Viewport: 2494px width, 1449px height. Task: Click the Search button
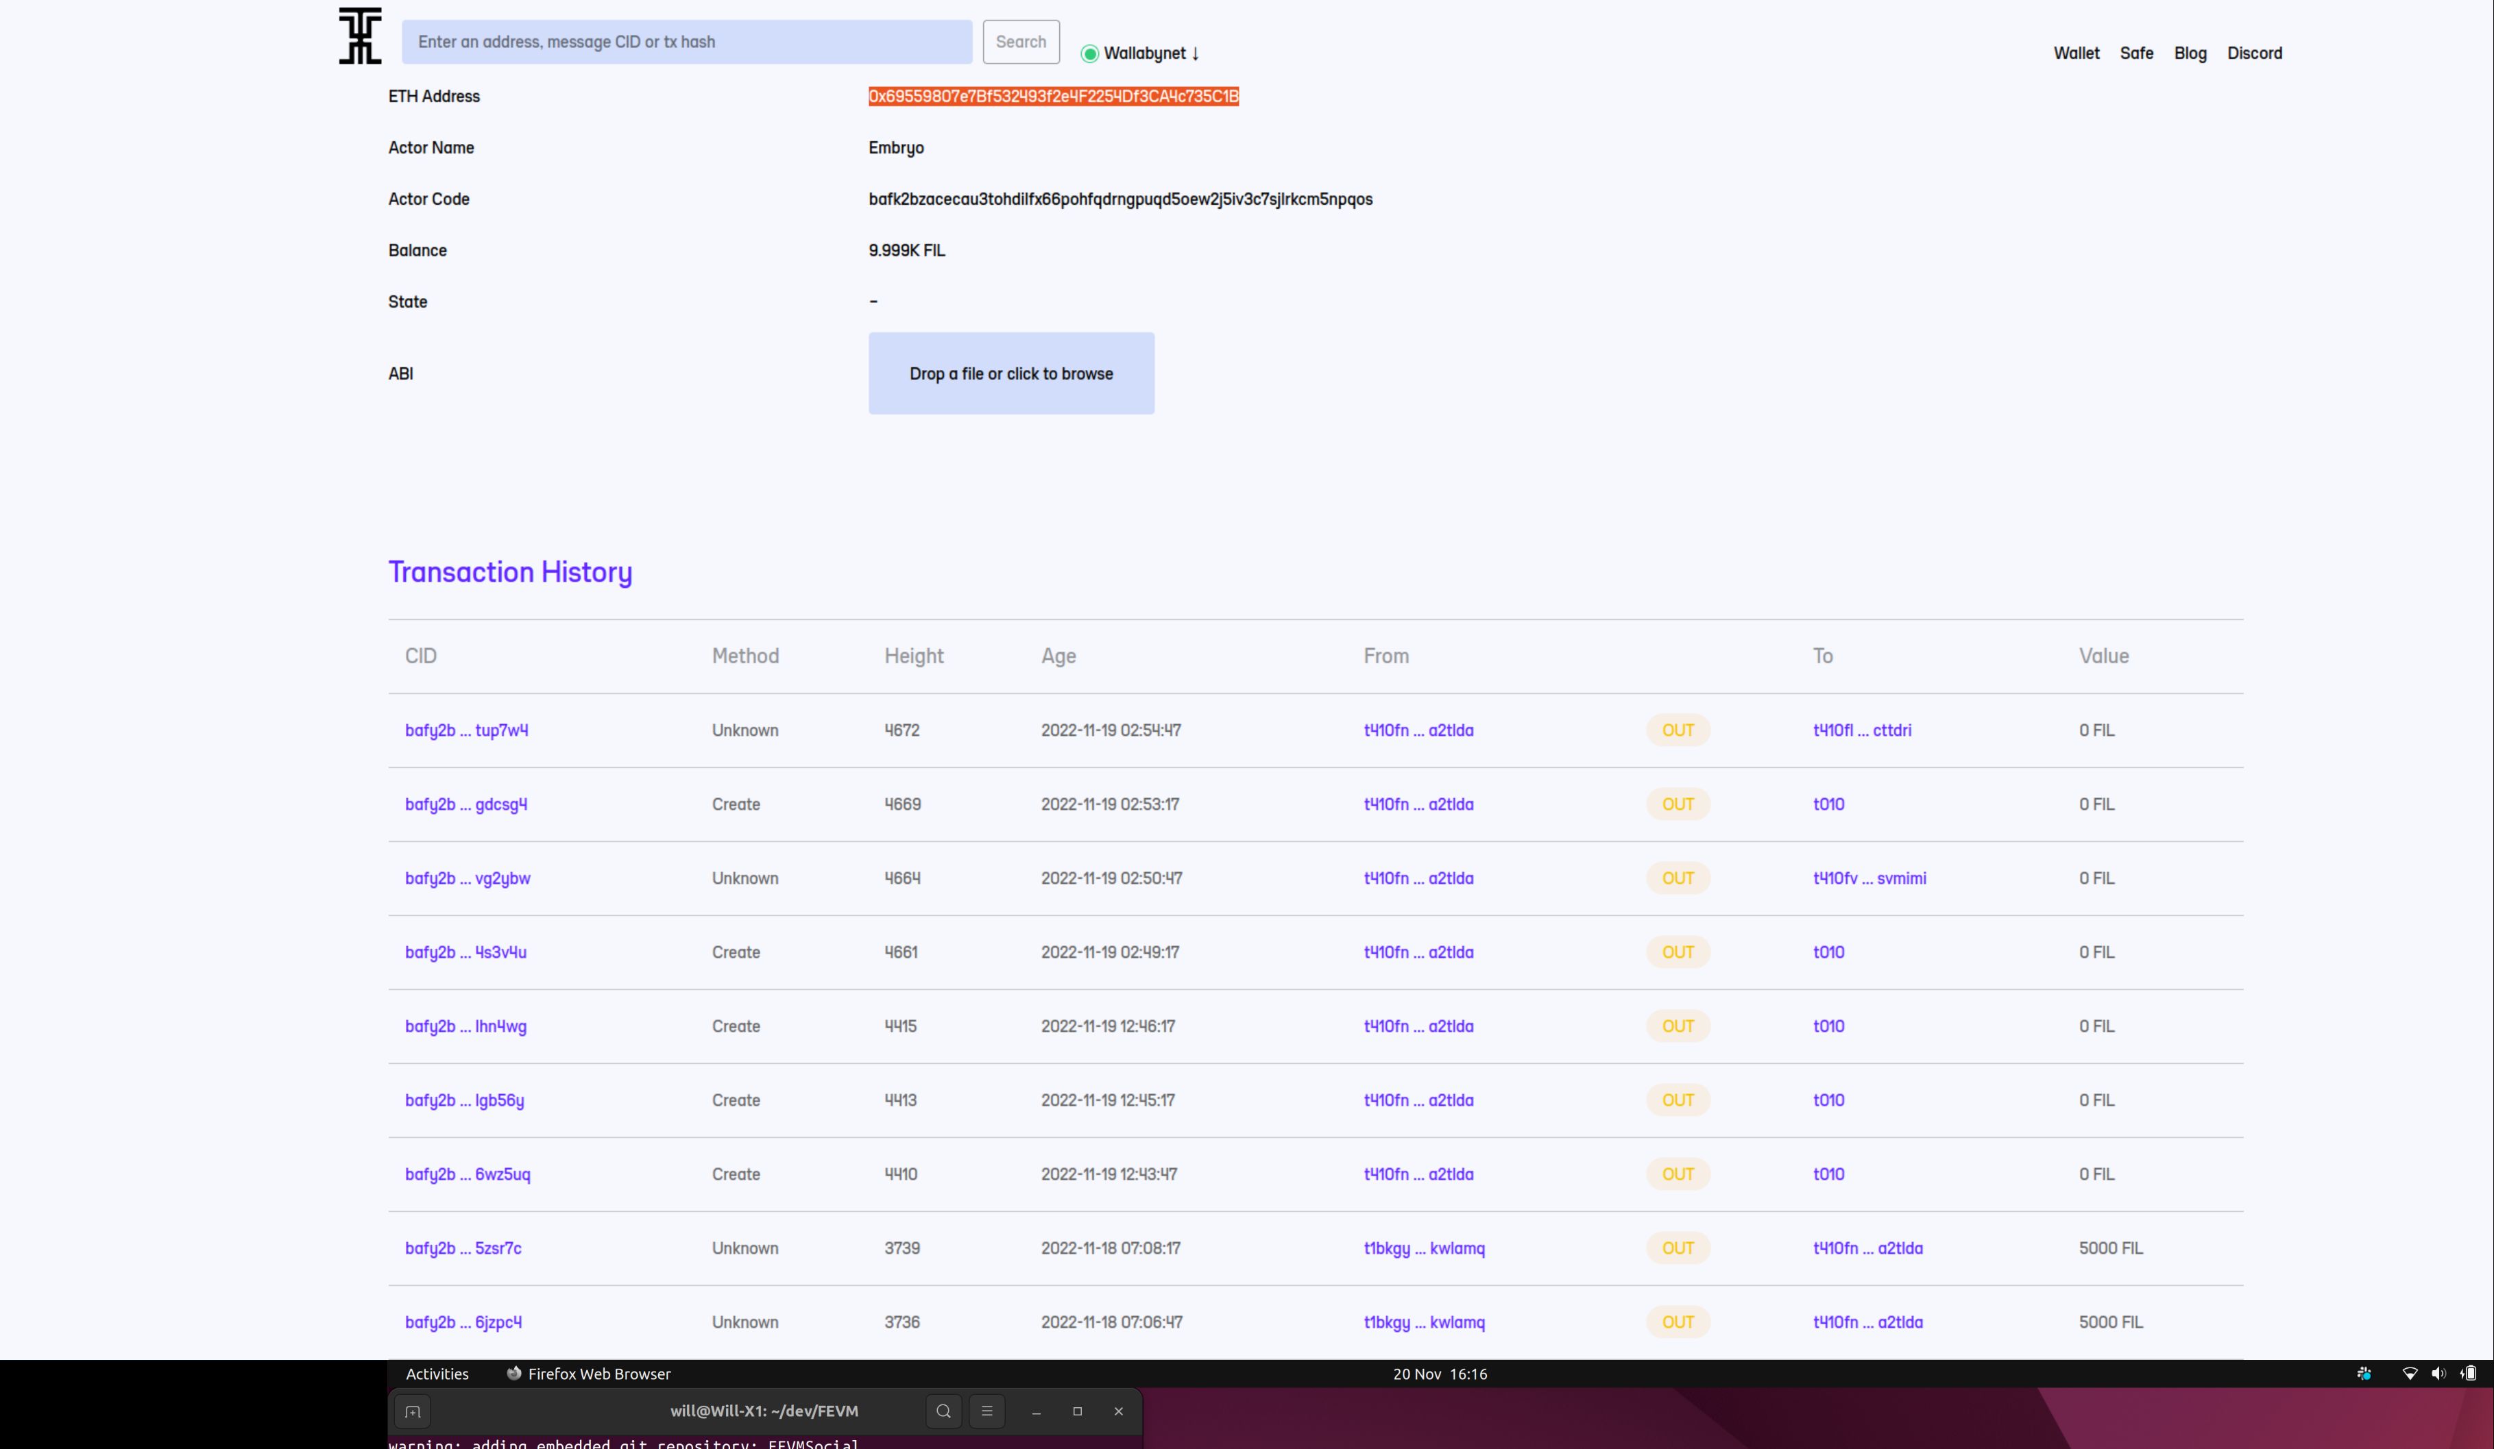(1020, 42)
